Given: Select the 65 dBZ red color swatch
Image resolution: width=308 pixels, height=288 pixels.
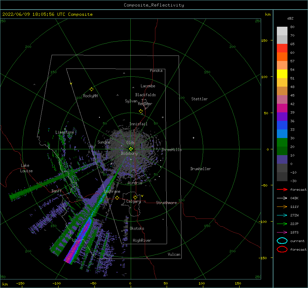Looking at the screenshot, I should [x=282, y=48].
